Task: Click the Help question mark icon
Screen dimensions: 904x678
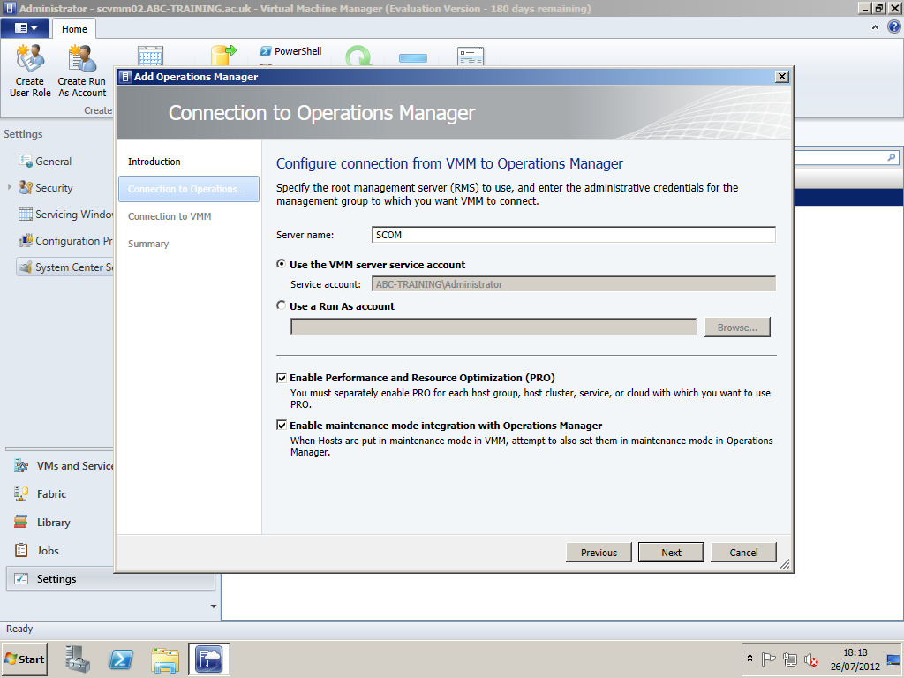Action: (x=894, y=27)
